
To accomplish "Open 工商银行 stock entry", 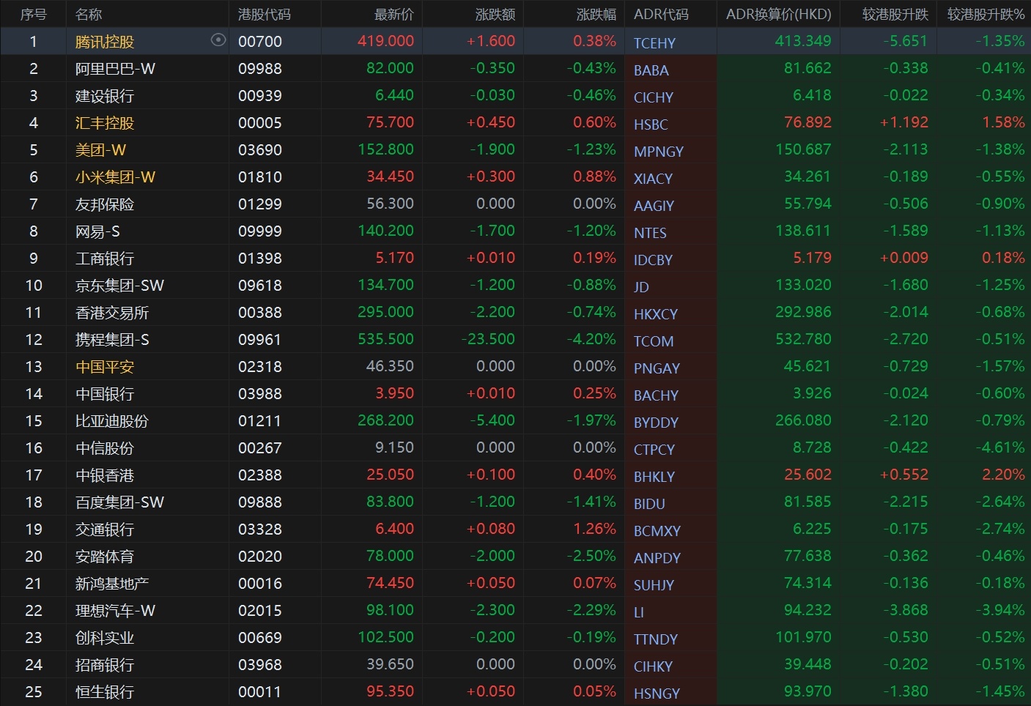I will click(x=105, y=259).
